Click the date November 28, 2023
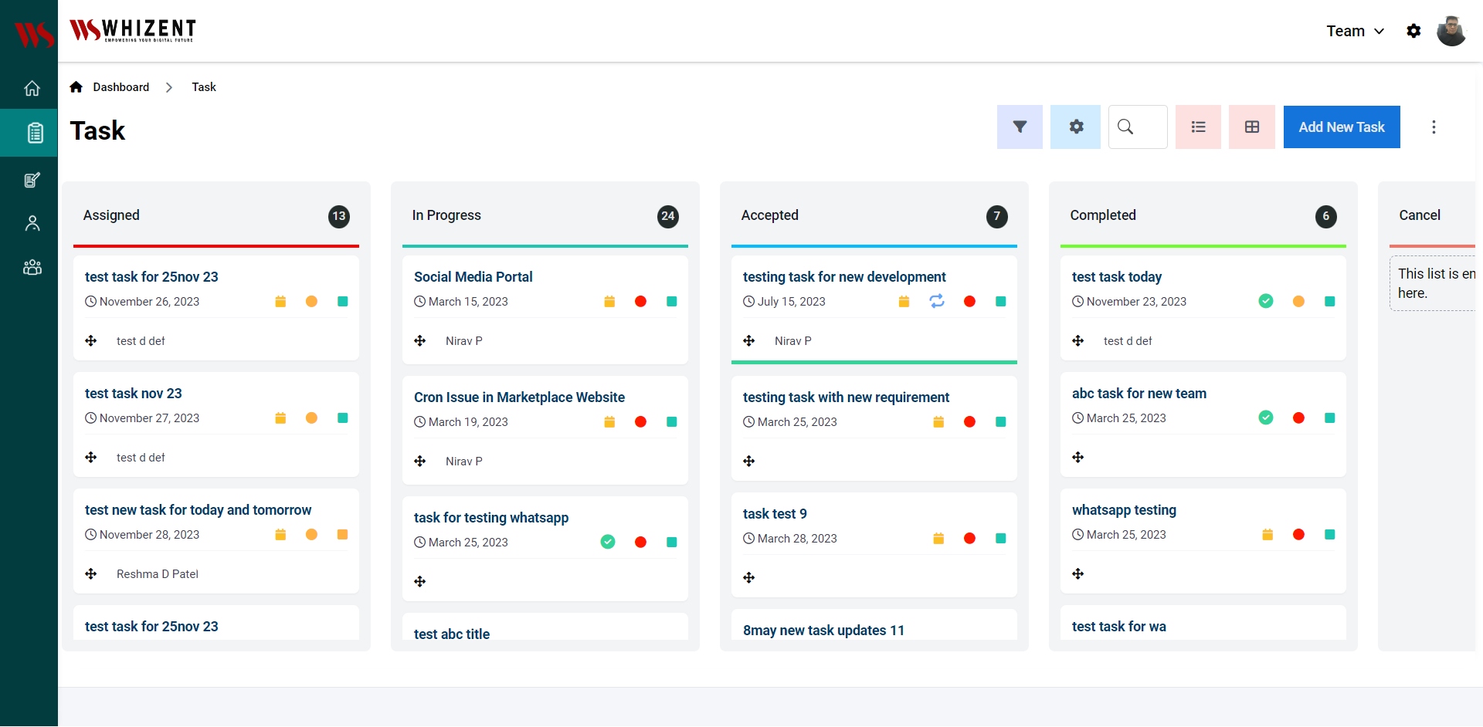The width and height of the screenshot is (1483, 727). (x=149, y=534)
